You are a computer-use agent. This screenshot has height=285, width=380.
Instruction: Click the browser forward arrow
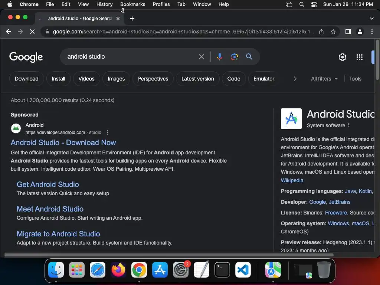[x=20, y=32]
